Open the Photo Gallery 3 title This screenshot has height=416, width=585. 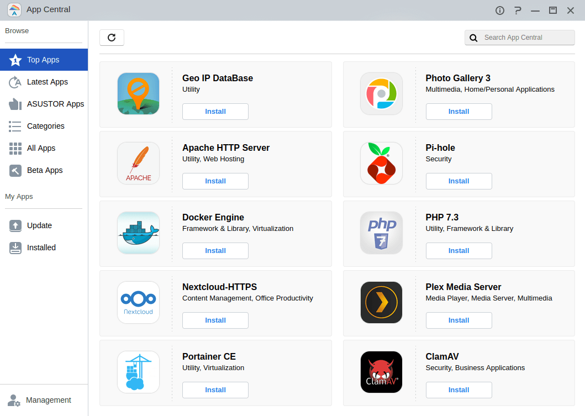pos(458,78)
